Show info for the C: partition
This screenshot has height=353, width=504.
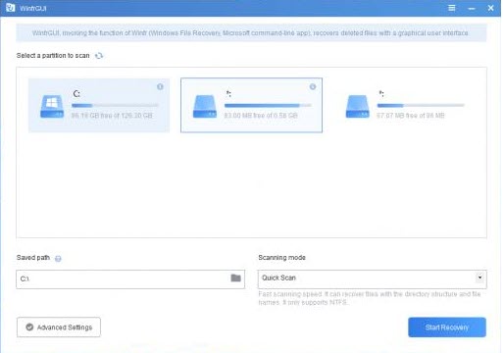pos(160,86)
